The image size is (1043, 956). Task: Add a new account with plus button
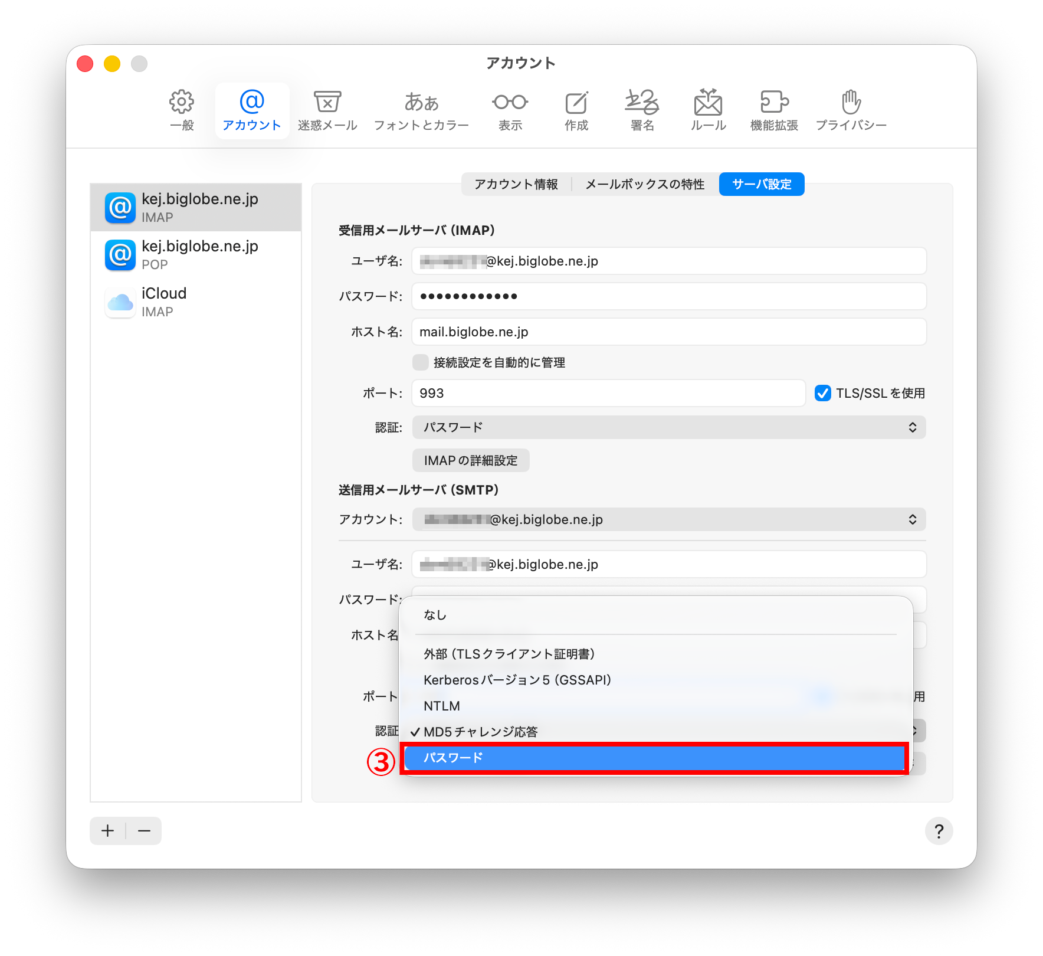point(107,831)
